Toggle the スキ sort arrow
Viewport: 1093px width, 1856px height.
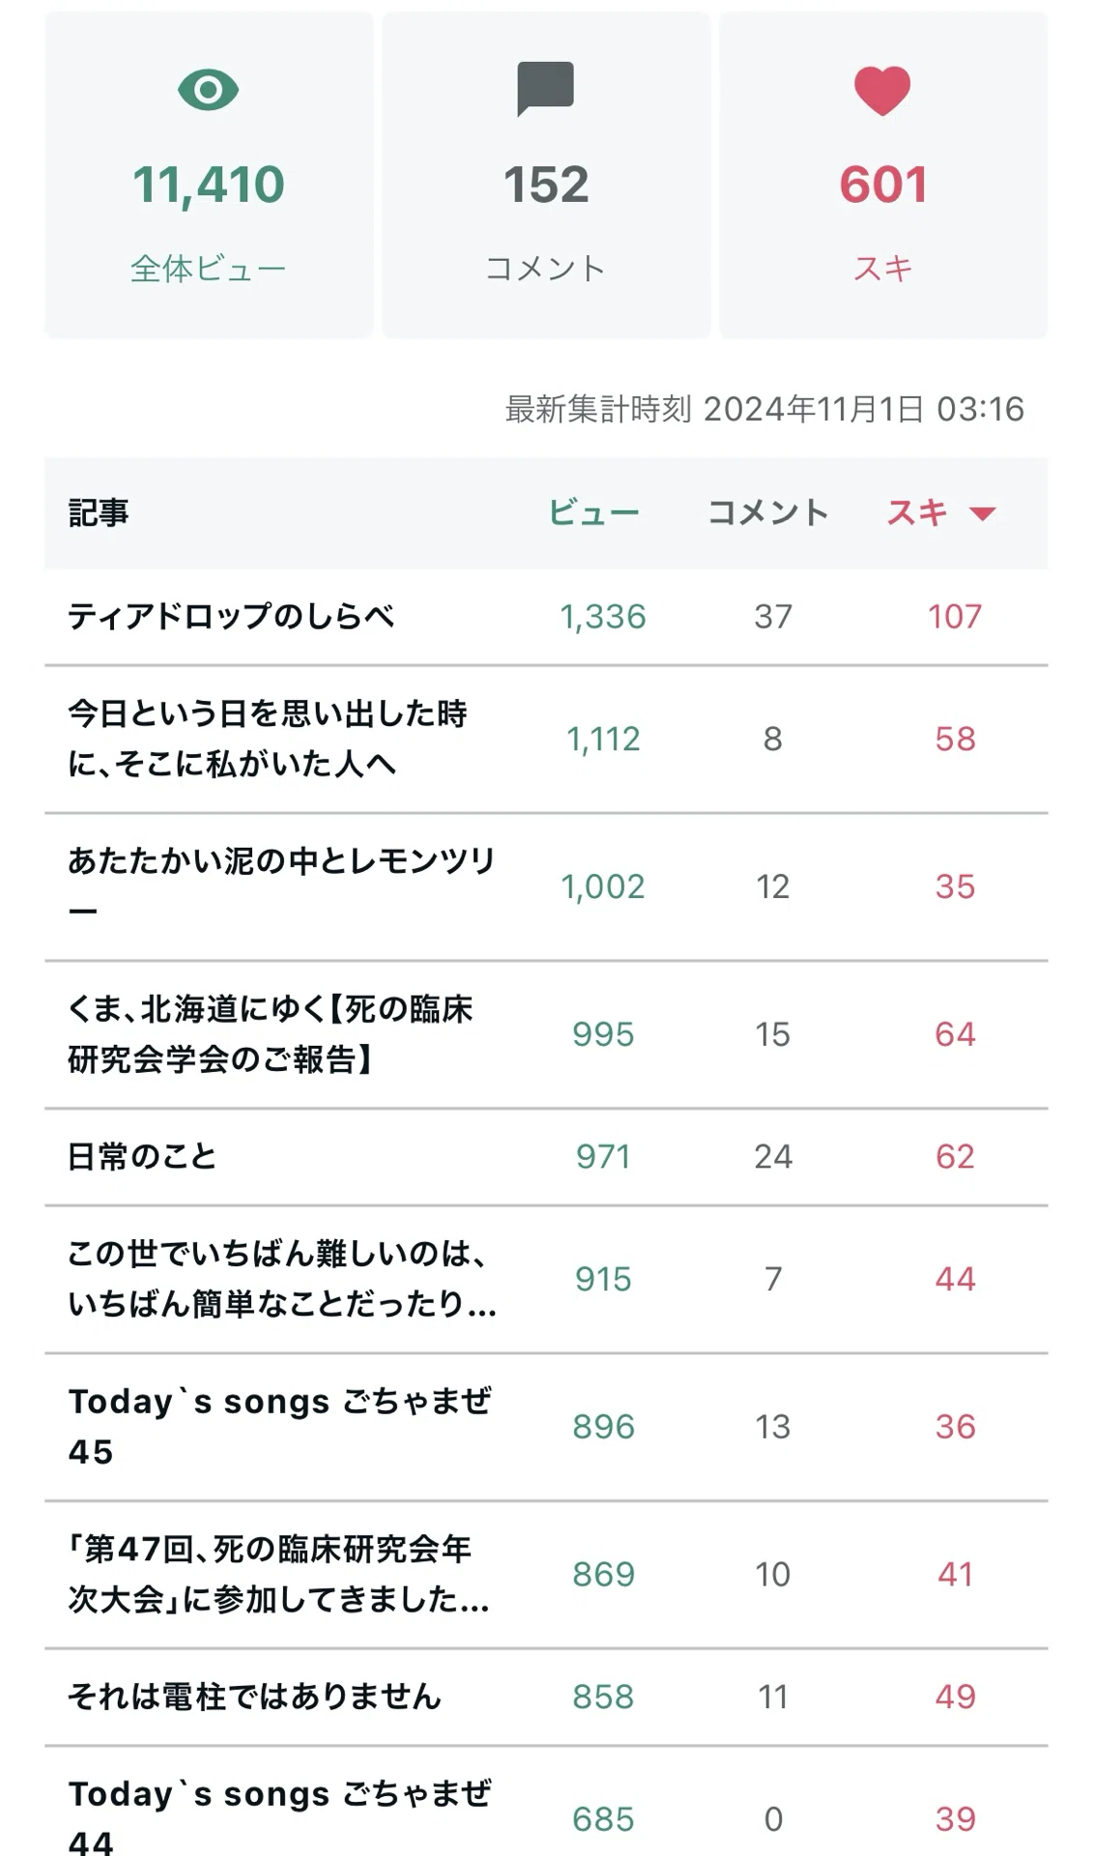982,513
